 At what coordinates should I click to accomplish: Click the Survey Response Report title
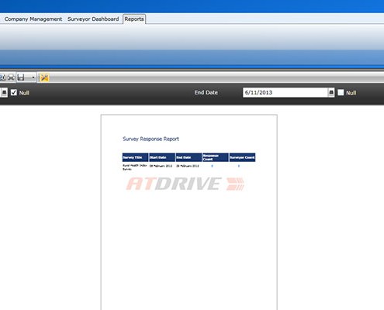pos(150,139)
